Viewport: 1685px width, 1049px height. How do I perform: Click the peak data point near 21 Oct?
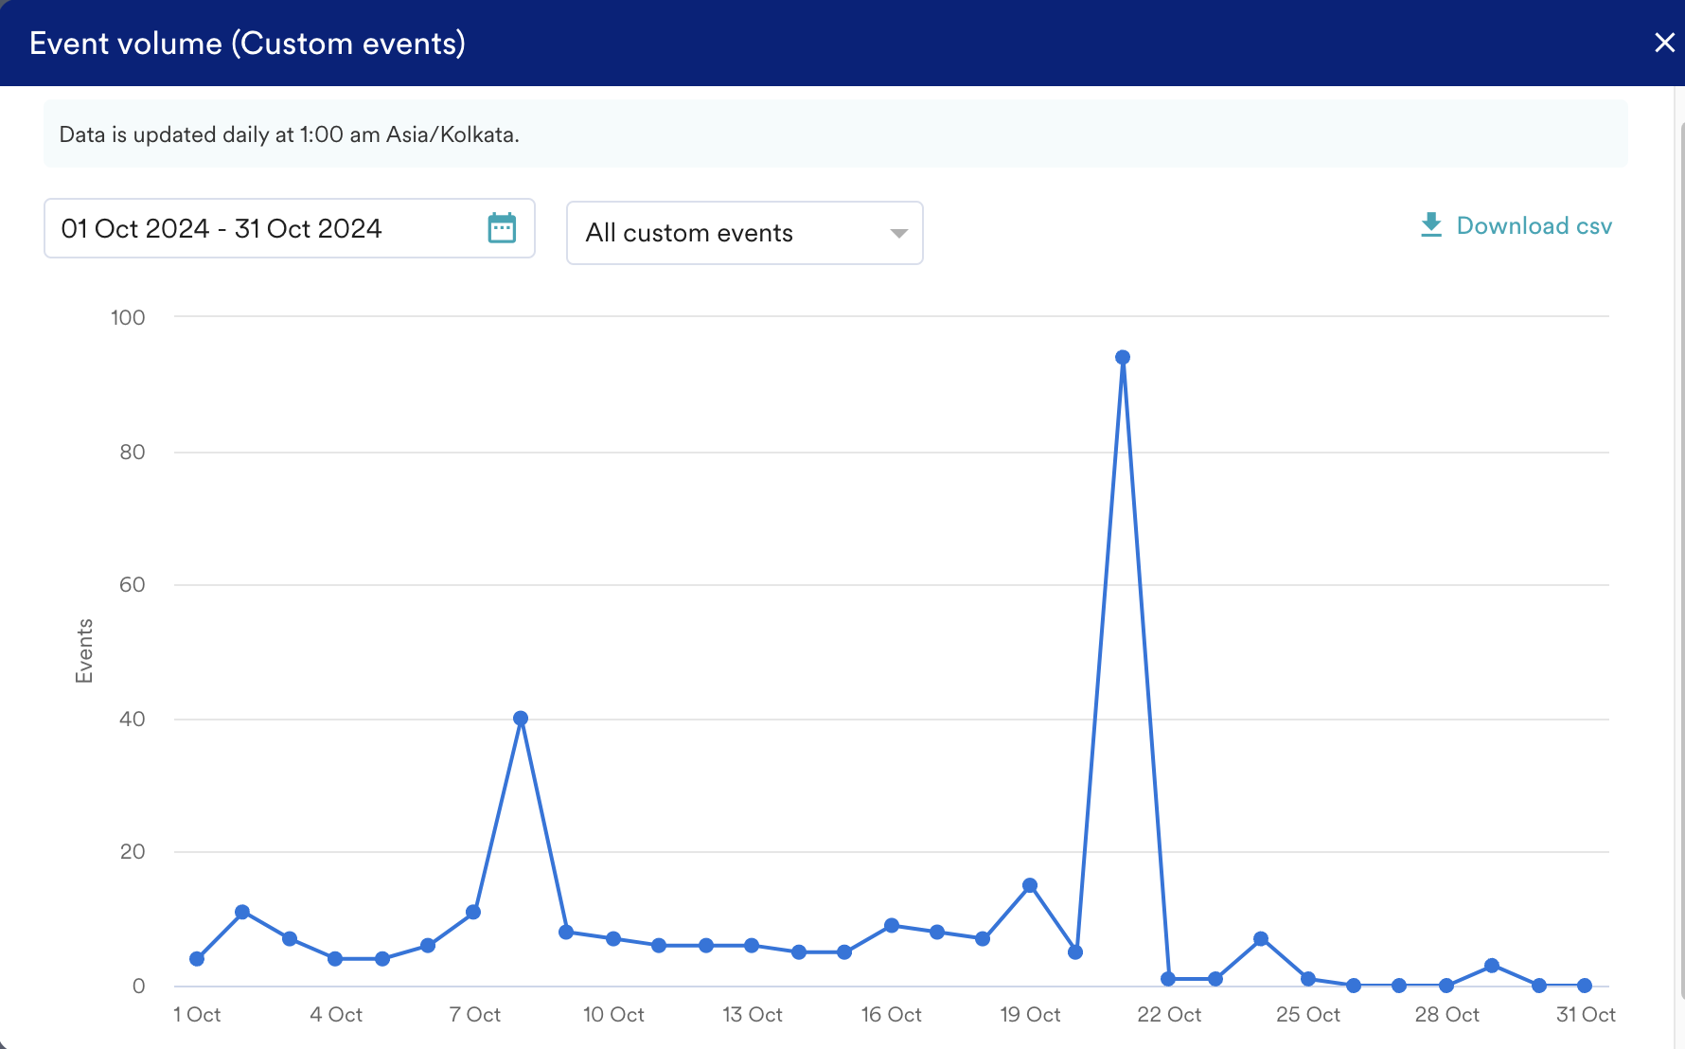1123,358
